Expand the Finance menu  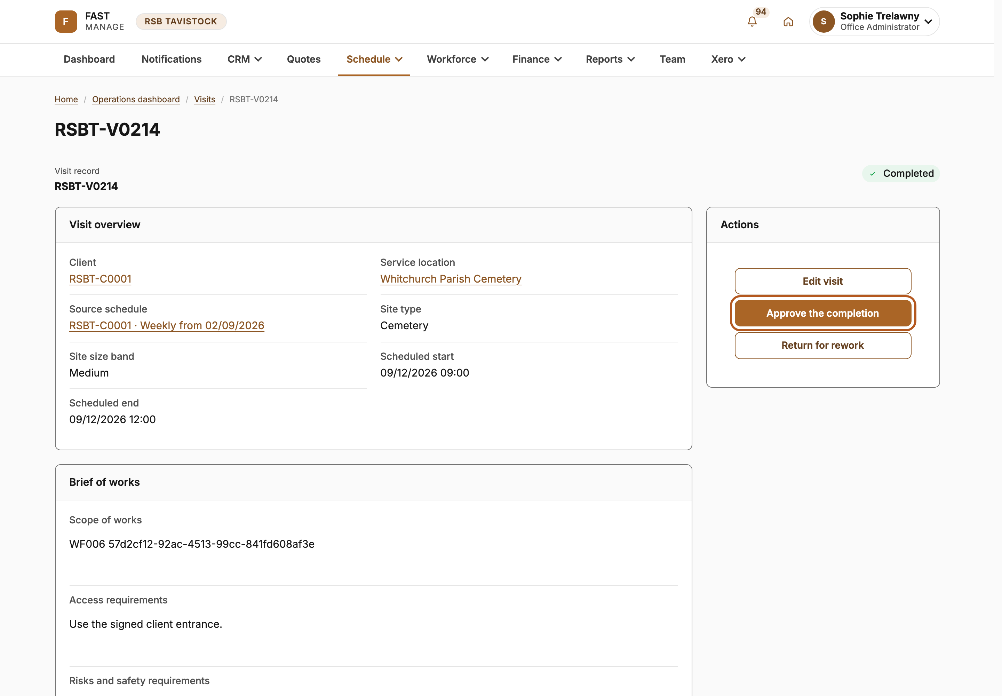[x=537, y=59]
